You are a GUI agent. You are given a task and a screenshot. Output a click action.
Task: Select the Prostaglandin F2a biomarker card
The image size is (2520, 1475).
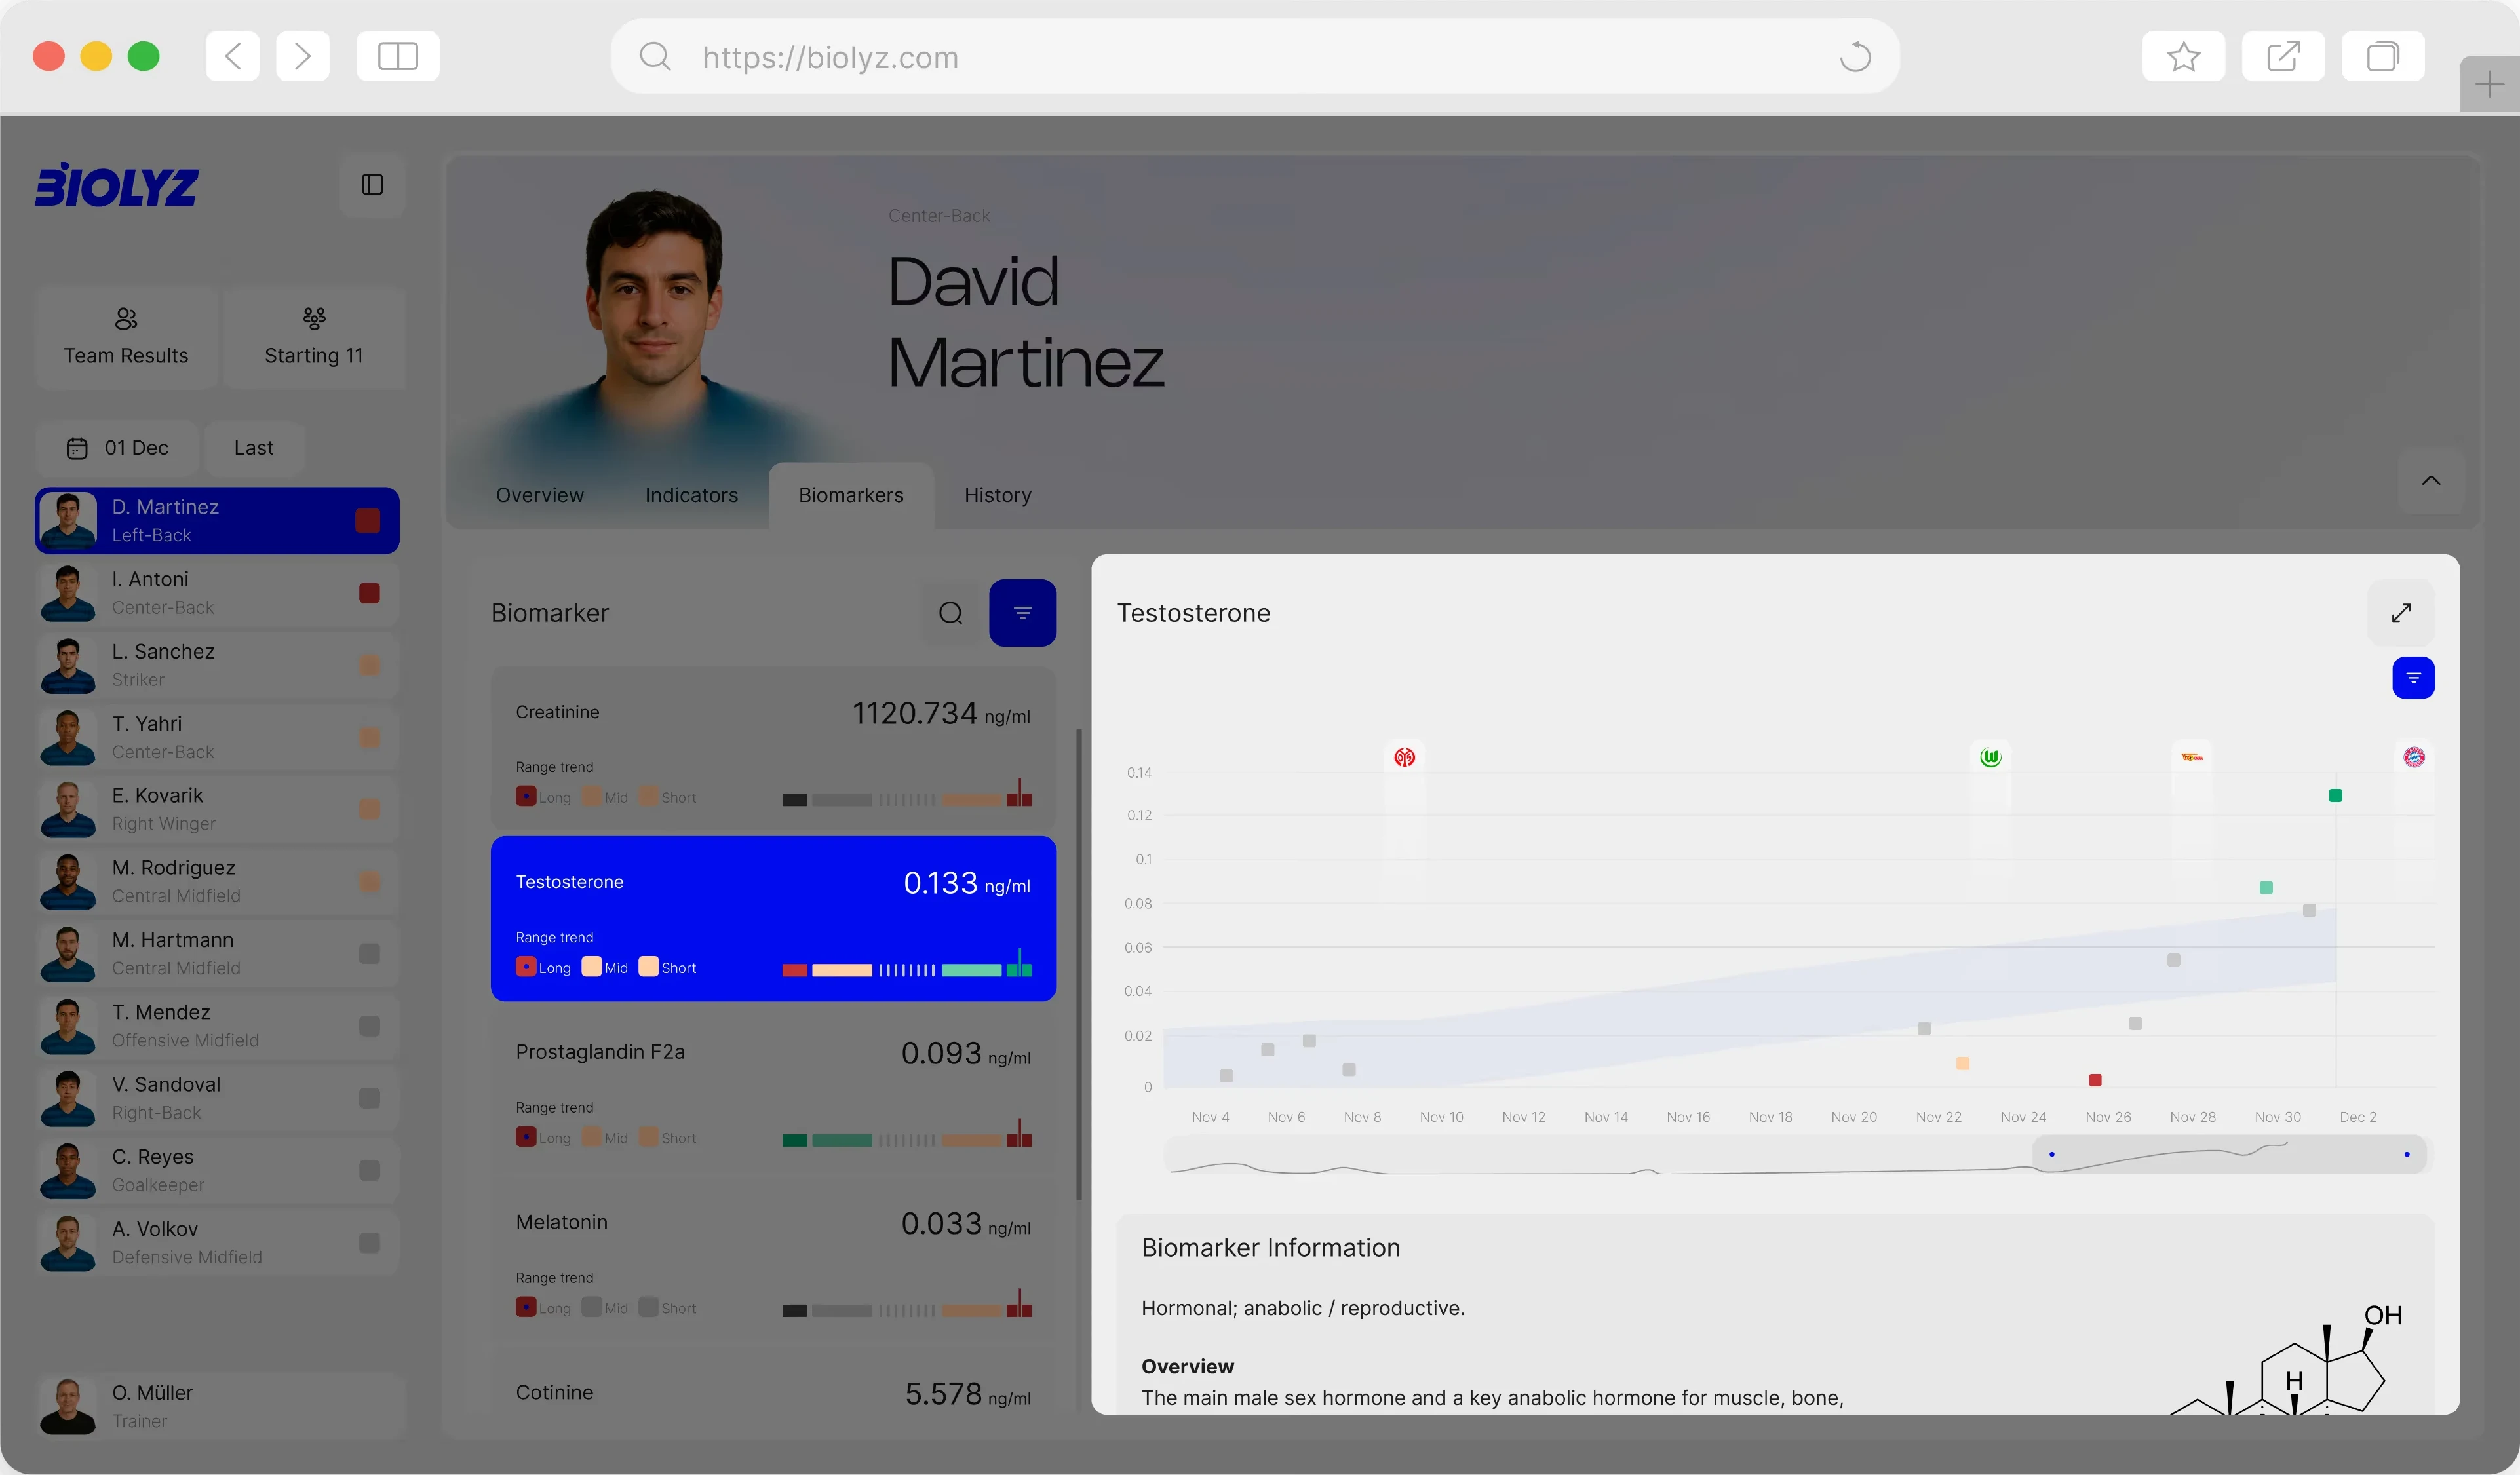[773, 1089]
